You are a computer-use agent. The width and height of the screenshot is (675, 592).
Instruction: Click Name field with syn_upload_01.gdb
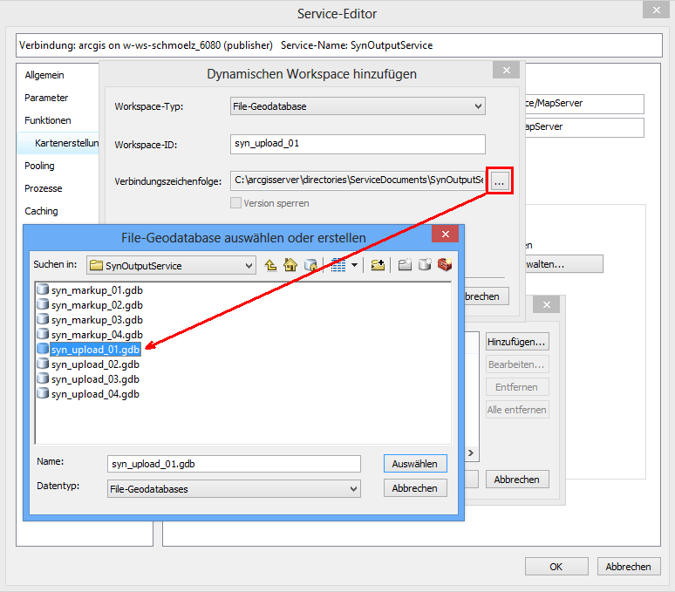coord(234,464)
